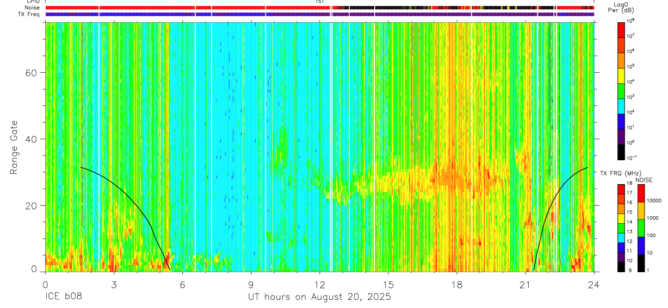
Task: Click the x-axis tick label 24
Action: 593,284
